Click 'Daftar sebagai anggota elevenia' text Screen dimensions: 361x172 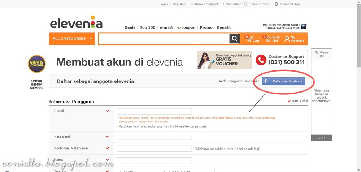[x=95, y=81]
